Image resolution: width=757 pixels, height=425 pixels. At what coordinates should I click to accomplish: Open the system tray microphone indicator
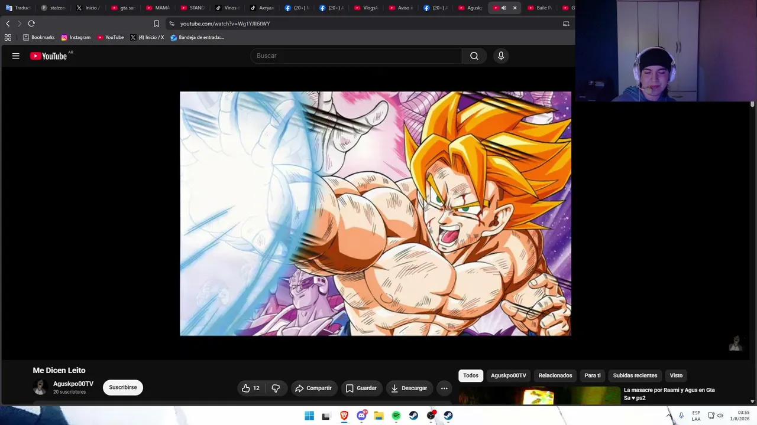pos(681,416)
